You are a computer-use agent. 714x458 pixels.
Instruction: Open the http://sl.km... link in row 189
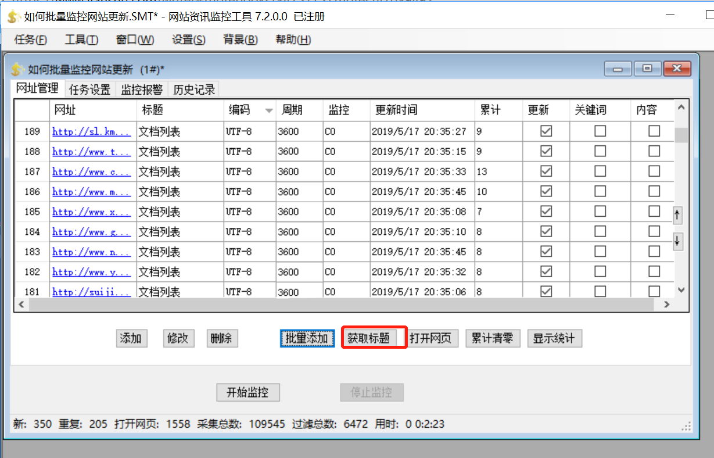91,132
